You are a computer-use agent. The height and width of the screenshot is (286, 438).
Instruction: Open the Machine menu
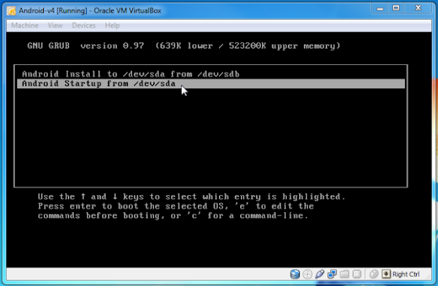click(25, 25)
